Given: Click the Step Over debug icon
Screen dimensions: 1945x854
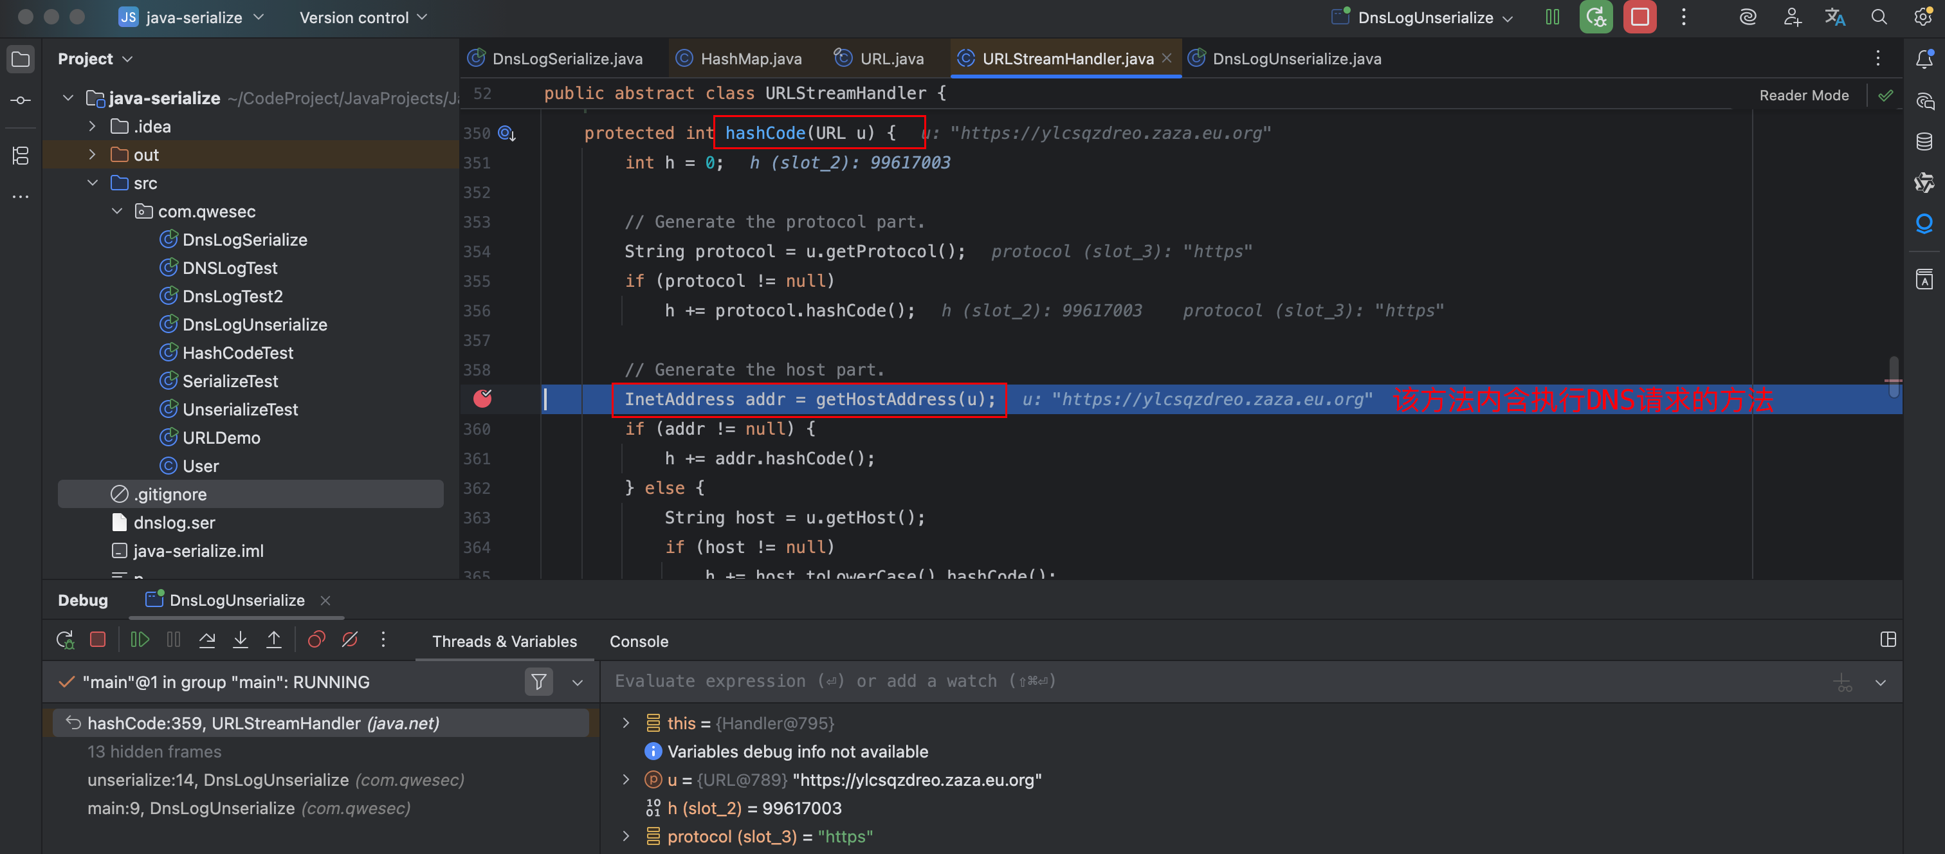Looking at the screenshot, I should 207,640.
